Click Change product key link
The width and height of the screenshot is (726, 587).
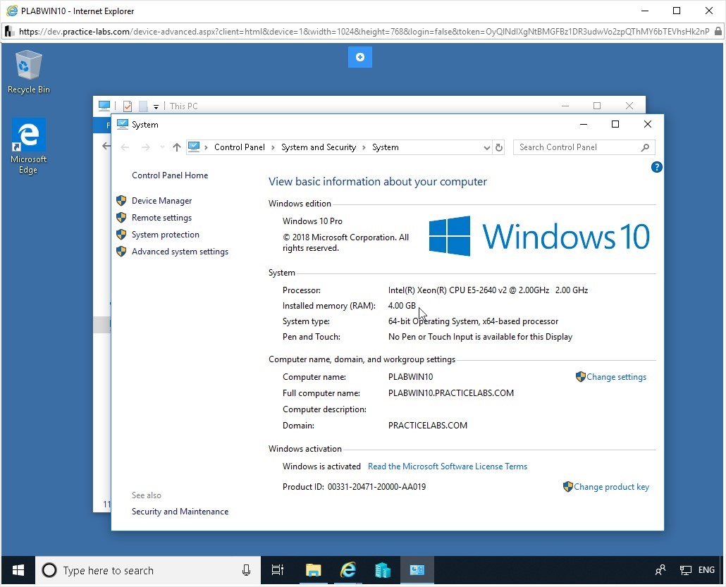point(611,487)
